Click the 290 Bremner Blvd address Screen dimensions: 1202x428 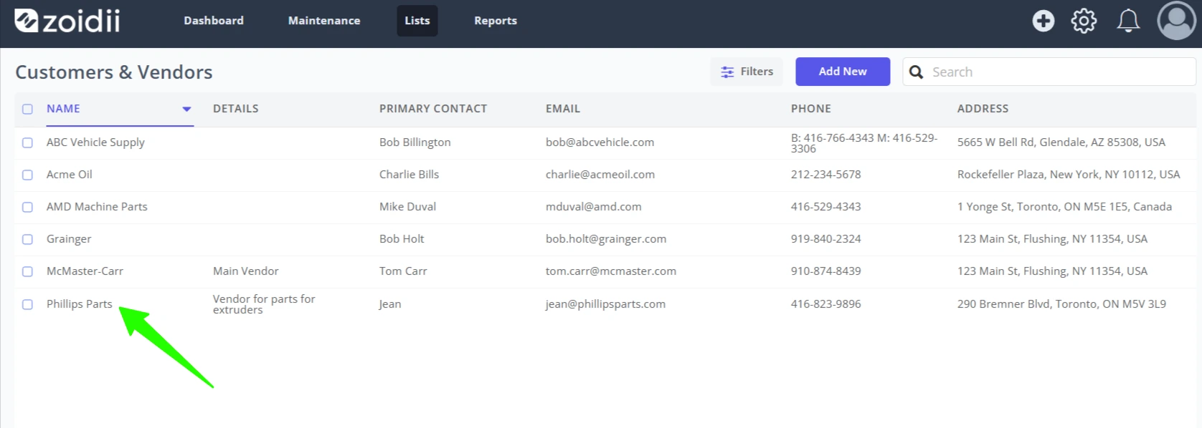(1061, 304)
